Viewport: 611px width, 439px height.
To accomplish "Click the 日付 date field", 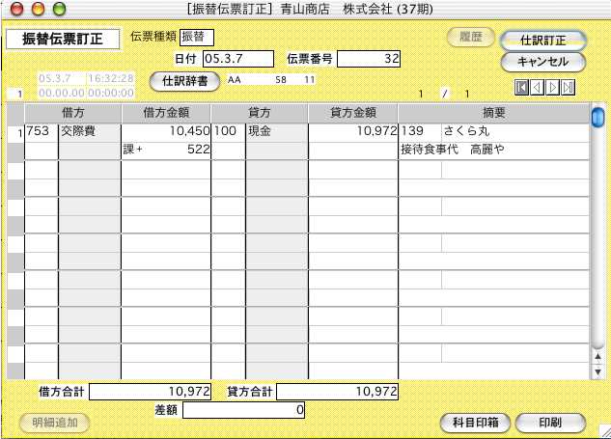I will pyautogui.click(x=238, y=59).
